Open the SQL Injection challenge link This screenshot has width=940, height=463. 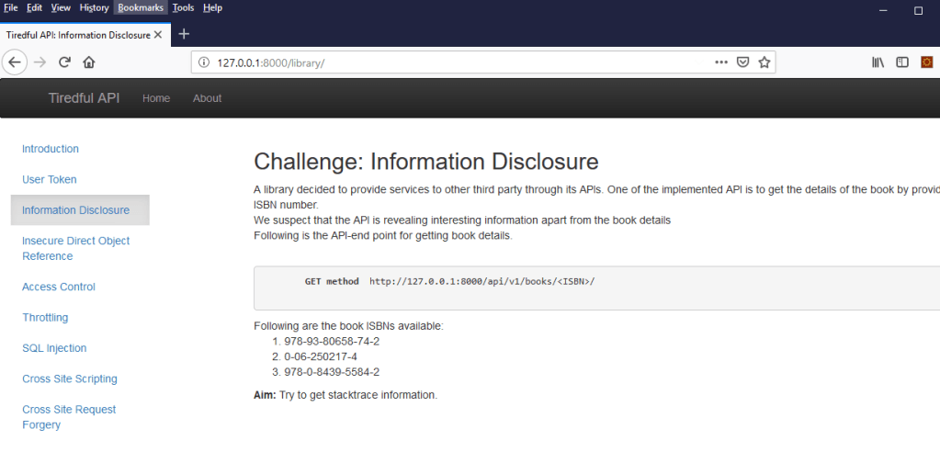click(54, 348)
